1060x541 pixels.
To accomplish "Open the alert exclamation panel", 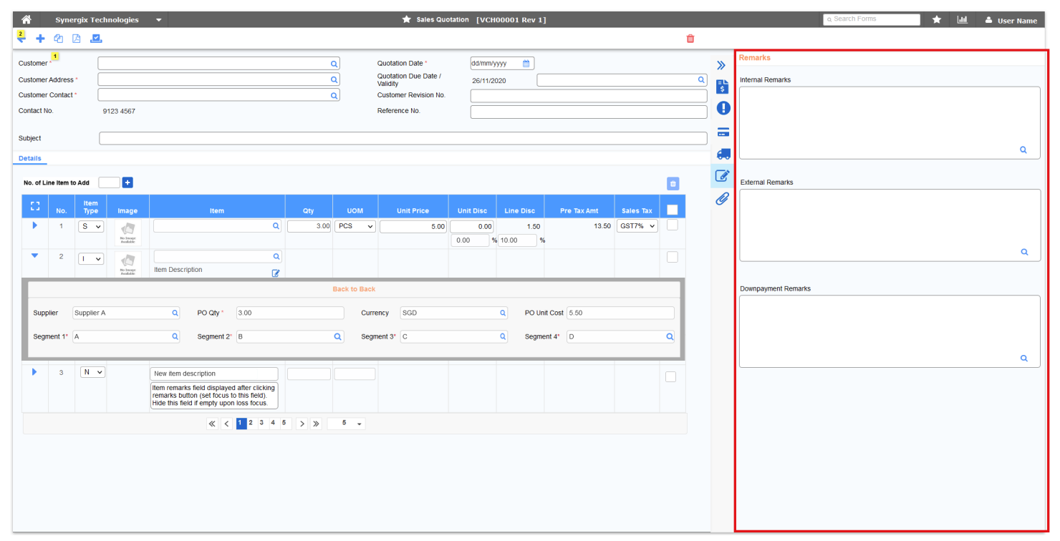I will 723,107.
